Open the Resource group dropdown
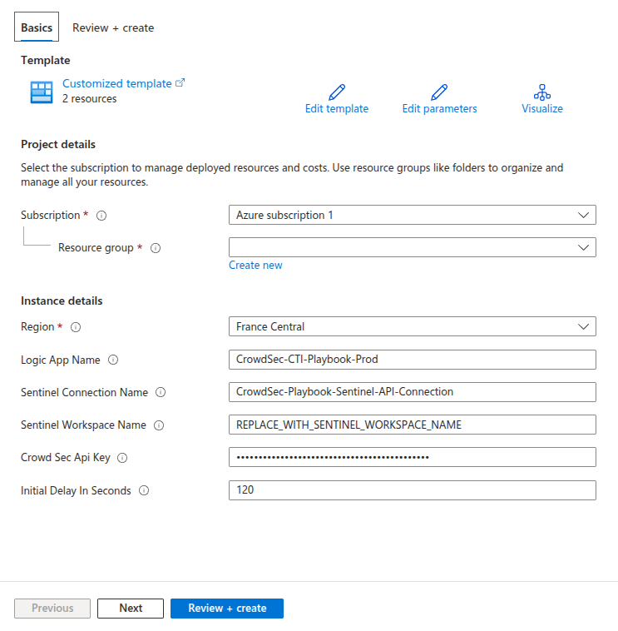This screenshot has height=631, width=618. point(412,247)
